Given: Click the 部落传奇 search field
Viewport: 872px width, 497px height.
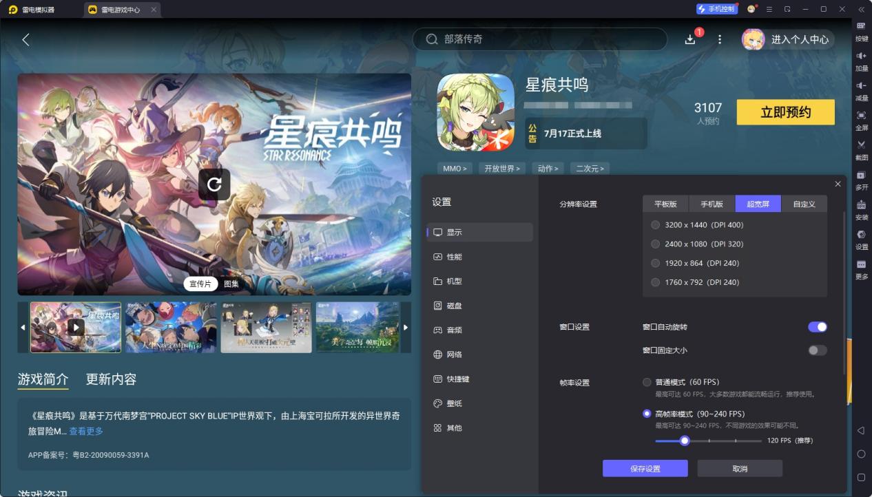Looking at the screenshot, I should point(540,39).
